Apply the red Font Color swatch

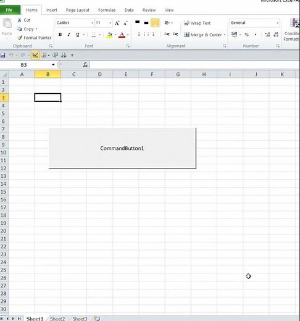[x=122, y=35]
